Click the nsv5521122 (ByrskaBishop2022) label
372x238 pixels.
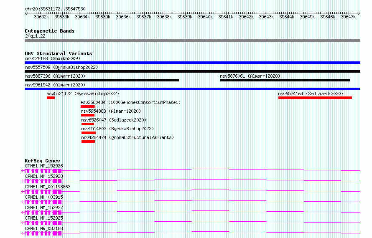[x=83, y=94]
